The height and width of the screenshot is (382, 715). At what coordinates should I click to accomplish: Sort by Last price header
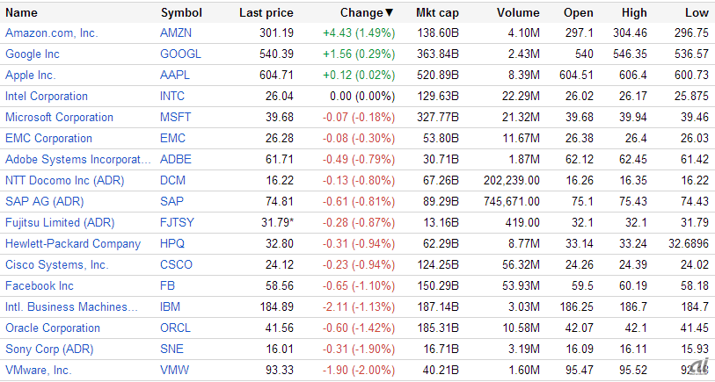click(x=266, y=13)
